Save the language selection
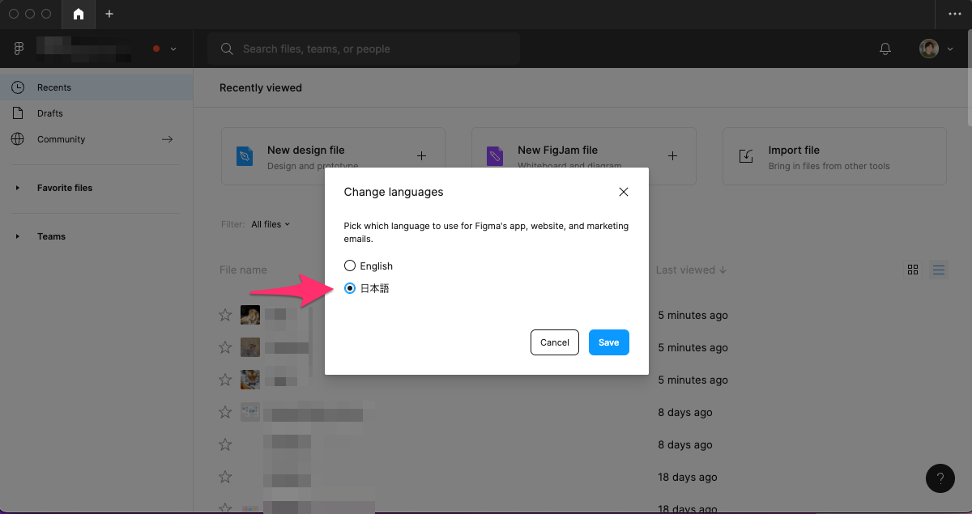This screenshot has height=514, width=972. 608,342
